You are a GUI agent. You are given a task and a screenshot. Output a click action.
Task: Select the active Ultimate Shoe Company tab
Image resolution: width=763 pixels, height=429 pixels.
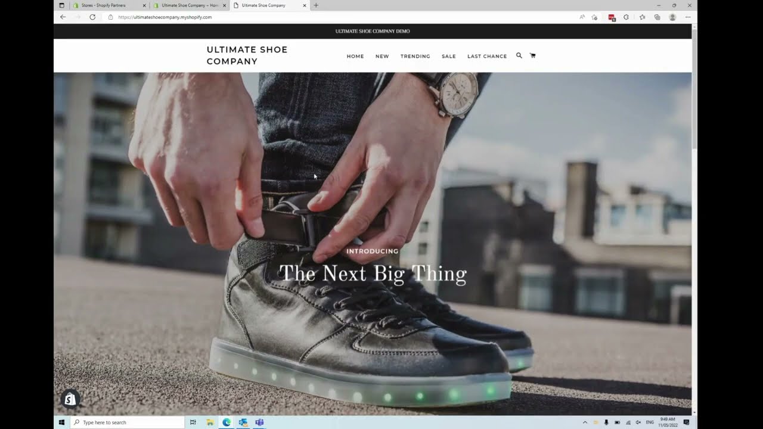270,5
